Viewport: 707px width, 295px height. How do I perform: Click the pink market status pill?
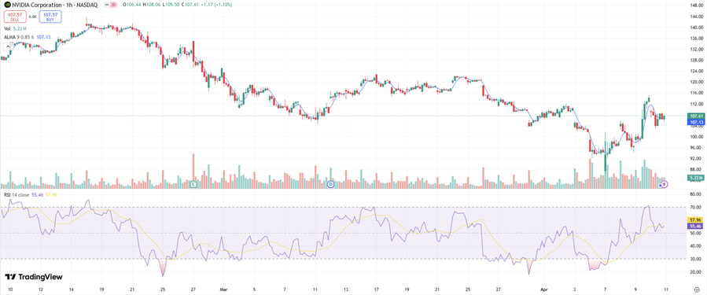point(113,5)
